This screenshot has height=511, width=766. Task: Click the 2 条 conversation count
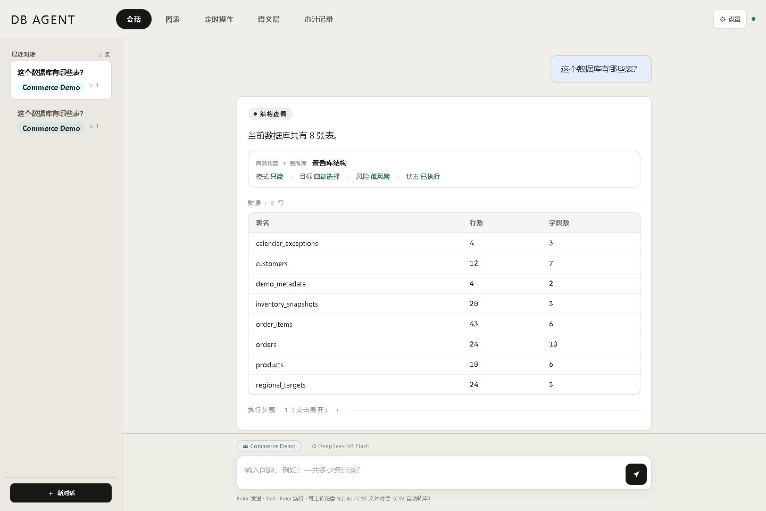tap(105, 54)
